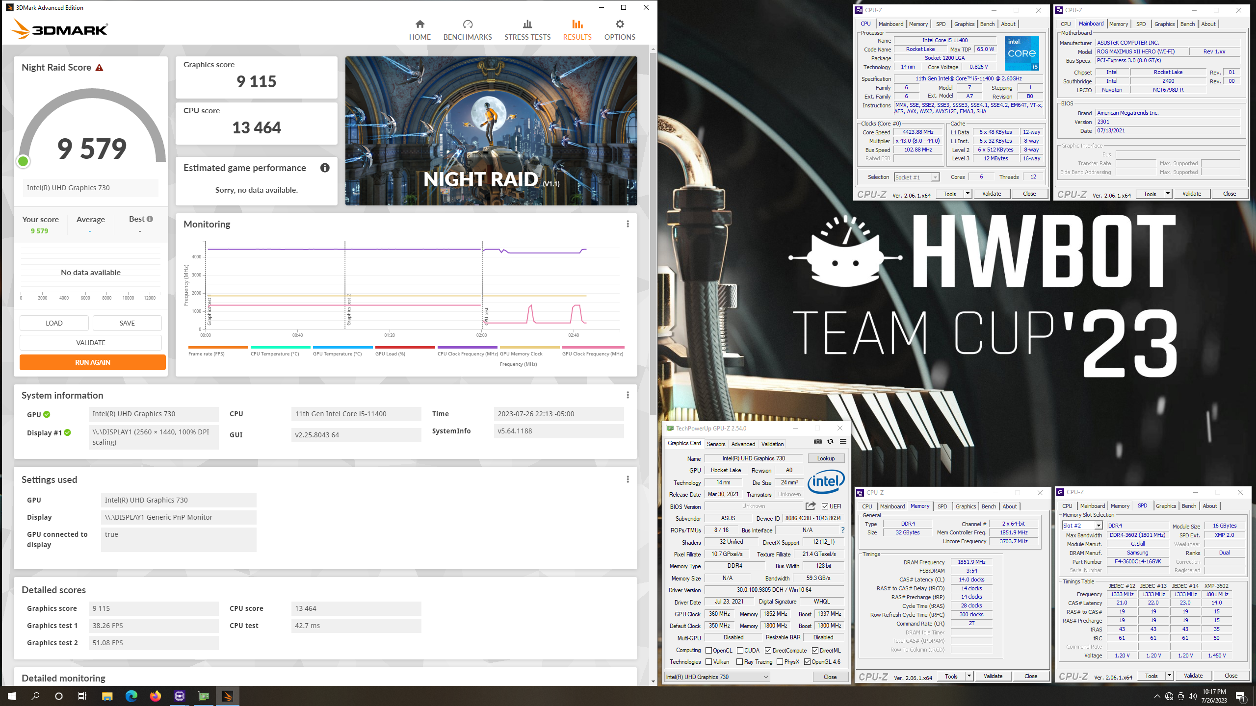The height and width of the screenshot is (706, 1256).
Task: Select the RESULTS nav icon in 3DMark
Action: coord(577,24)
